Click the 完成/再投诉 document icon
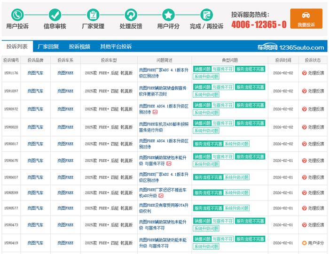Image resolution: width=329 pixels, height=254 pixels. 206,15
